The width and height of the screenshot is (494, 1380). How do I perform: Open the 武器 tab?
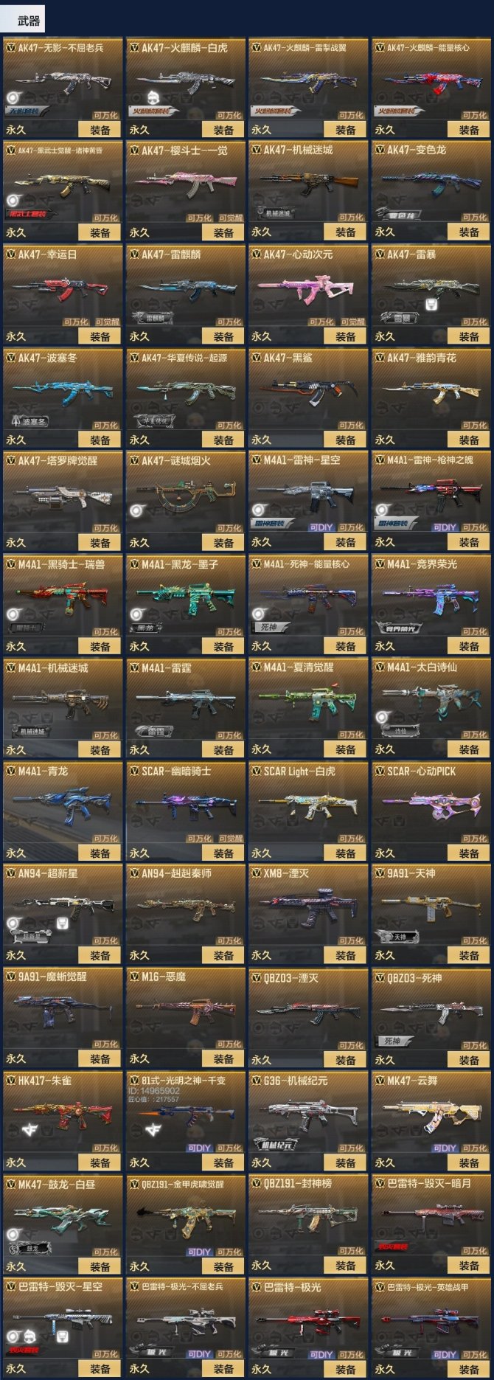point(27,21)
